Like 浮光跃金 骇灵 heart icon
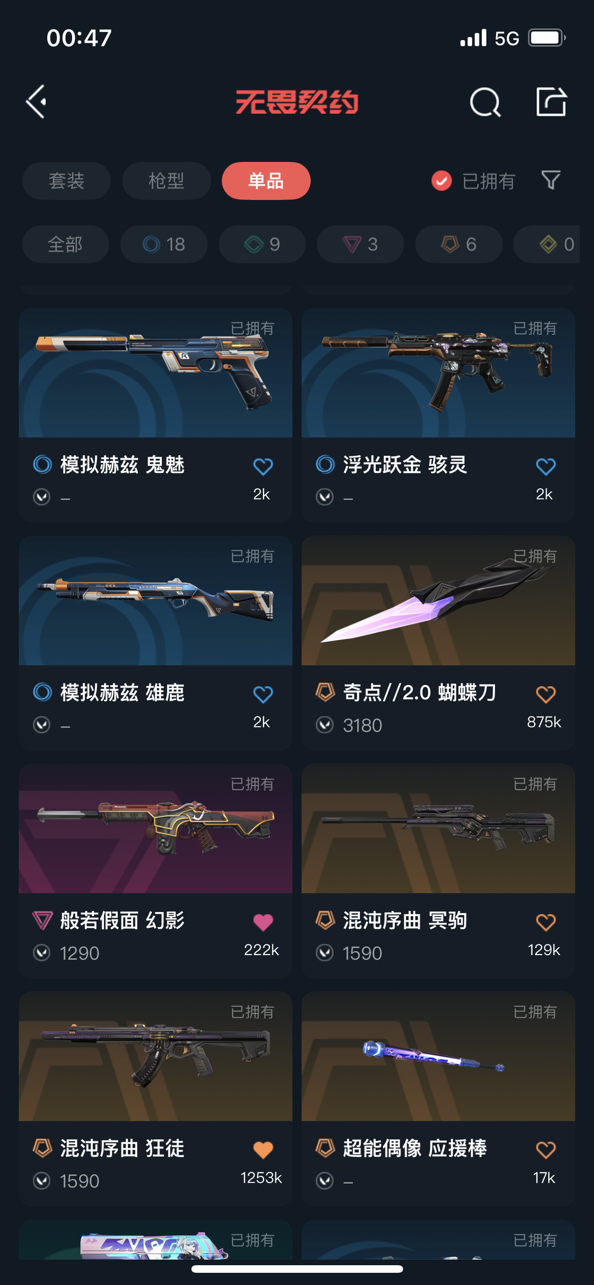 point(546,466)
